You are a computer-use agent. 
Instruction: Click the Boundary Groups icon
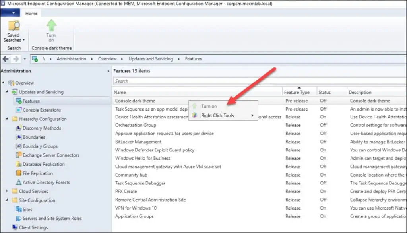[x=19, y=146]
